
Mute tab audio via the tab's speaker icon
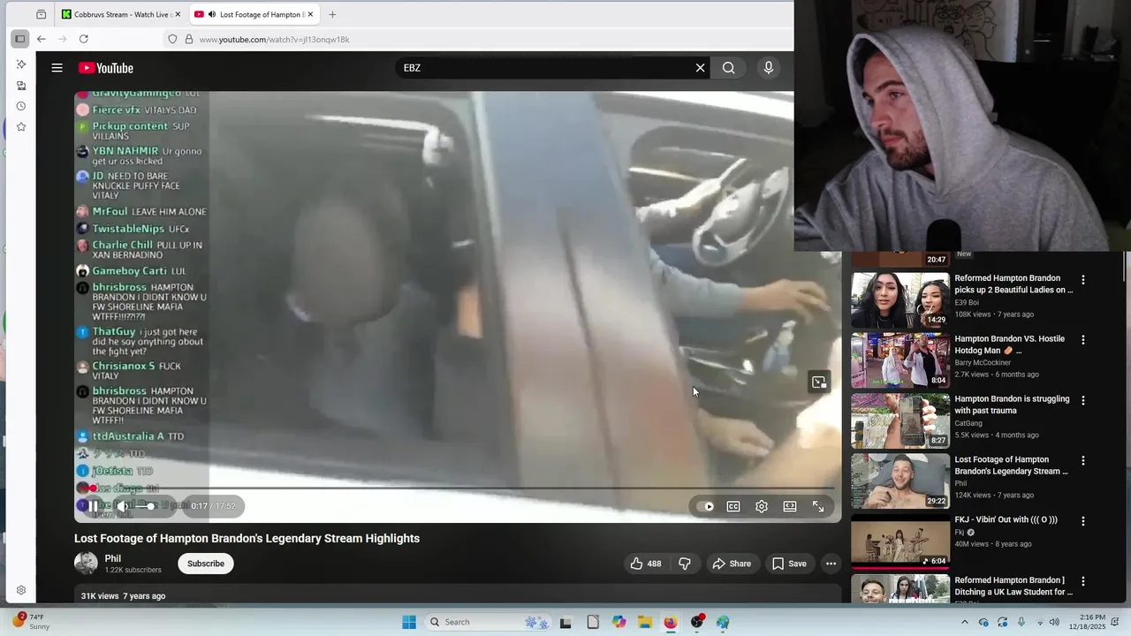[x=212, y=14]
